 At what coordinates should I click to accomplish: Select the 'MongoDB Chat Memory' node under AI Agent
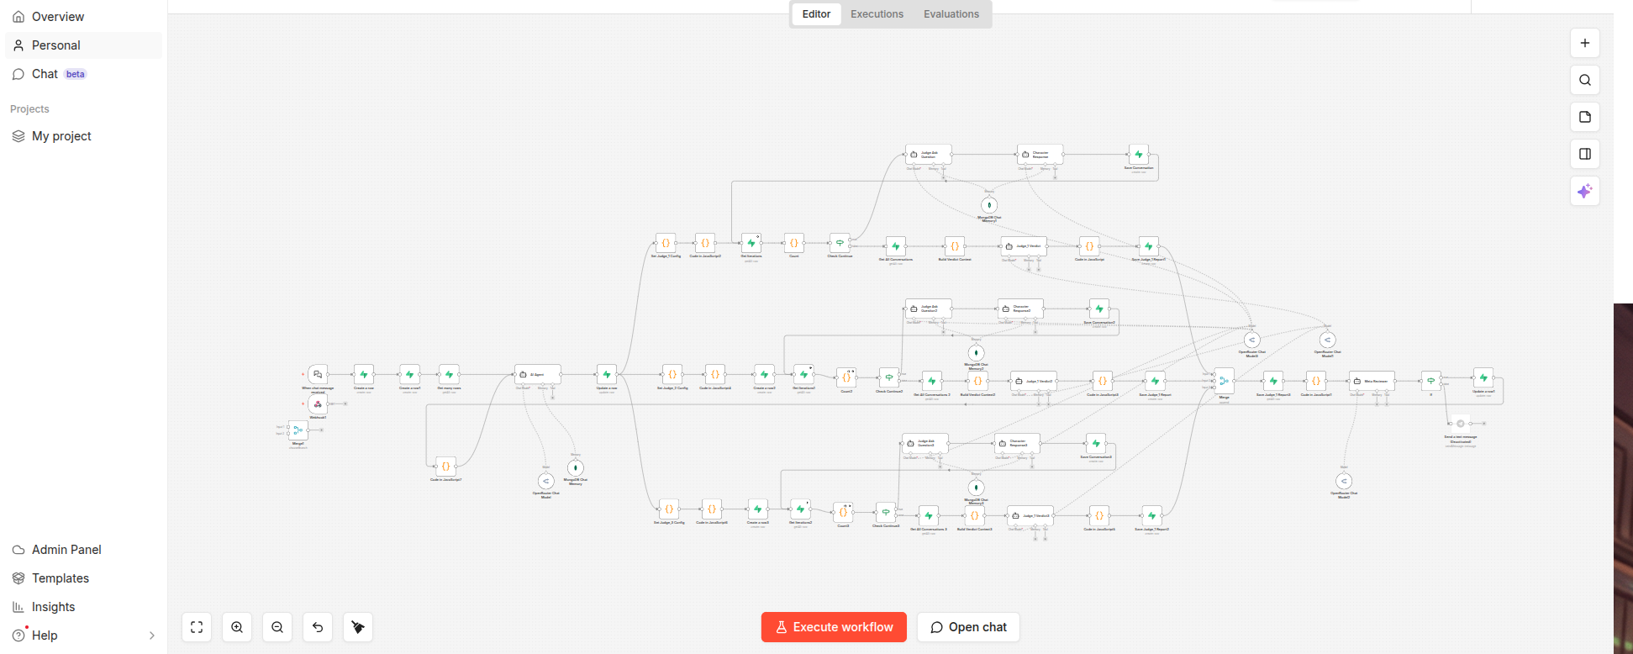(576, 467)
